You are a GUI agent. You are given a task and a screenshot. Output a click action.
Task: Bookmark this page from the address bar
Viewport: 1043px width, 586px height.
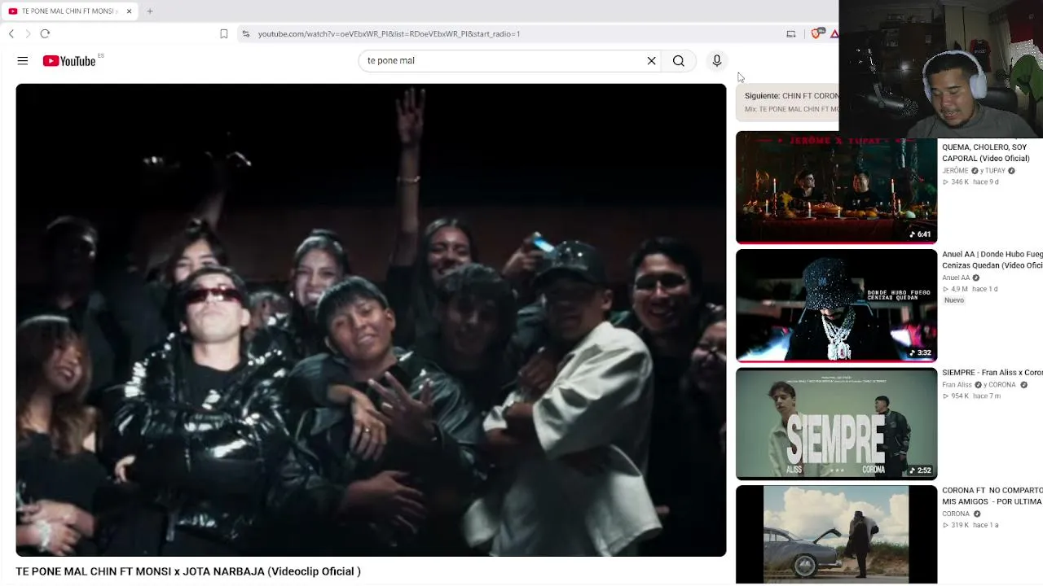click(223, 33)
